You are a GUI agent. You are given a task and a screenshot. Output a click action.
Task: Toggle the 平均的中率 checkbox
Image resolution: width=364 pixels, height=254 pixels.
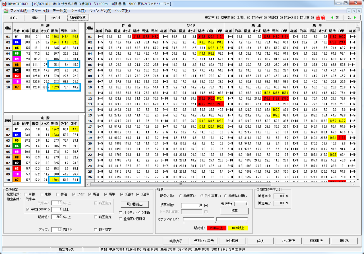pyautogui.click(x=28, y=209)
